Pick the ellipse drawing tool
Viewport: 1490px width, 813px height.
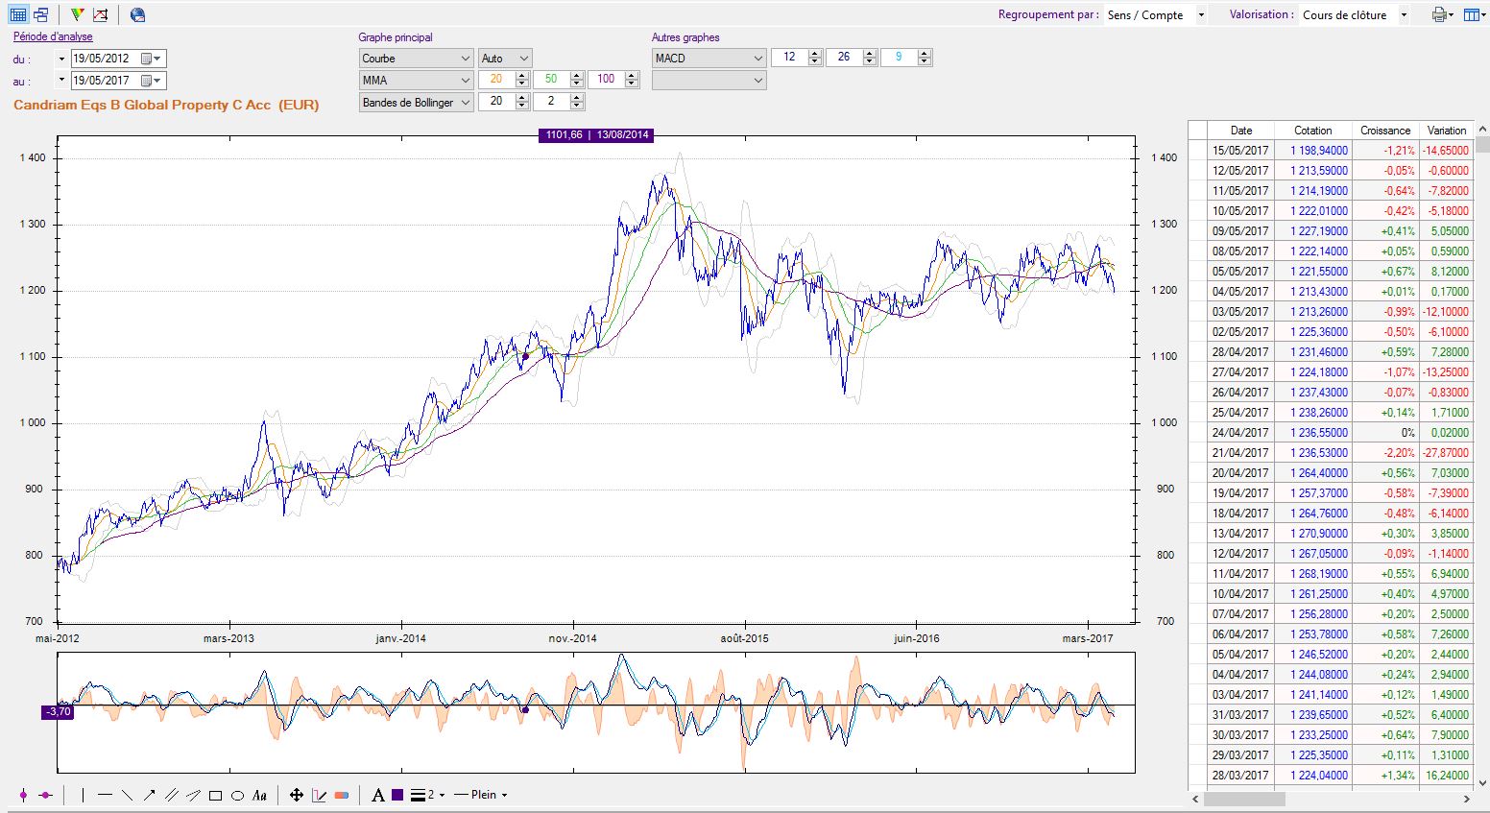[x=237, y=795]
